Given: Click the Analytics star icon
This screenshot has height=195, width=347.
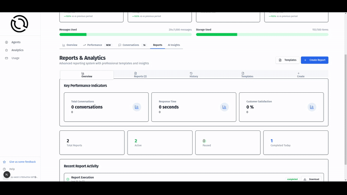Looking at the screenshot, I should [7, 50].
